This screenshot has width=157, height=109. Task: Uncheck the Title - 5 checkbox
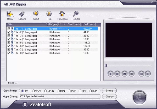(9, 43)
